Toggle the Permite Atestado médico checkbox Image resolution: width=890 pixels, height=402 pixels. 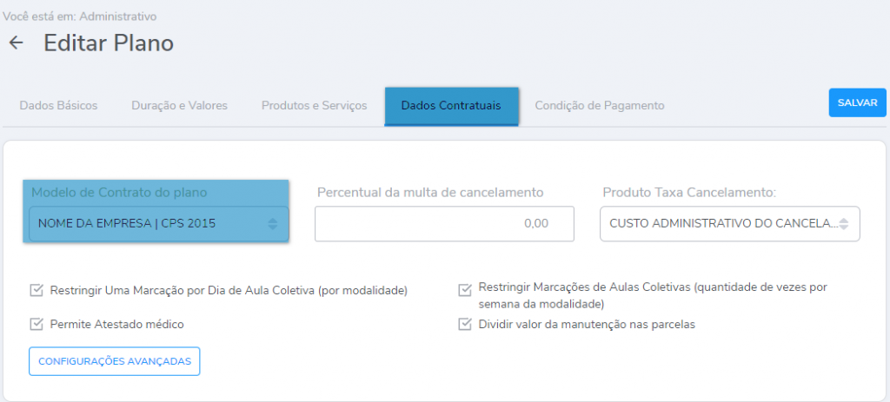pyautogui.click(x=37, y=324)
